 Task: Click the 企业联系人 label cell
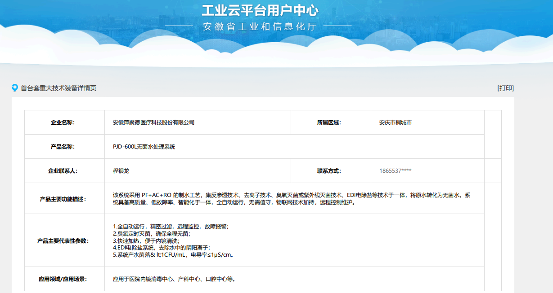tap(64, 171)
